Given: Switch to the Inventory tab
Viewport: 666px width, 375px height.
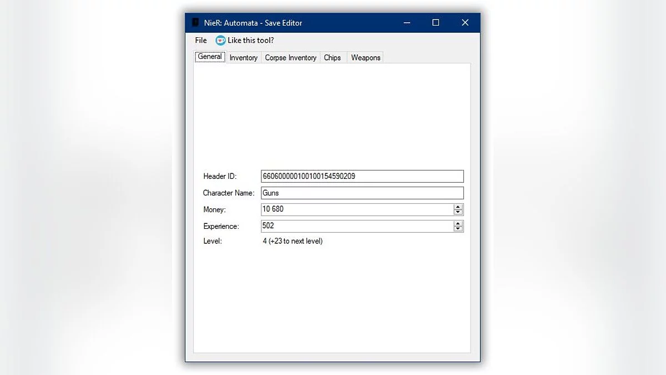Looking at the screenshot, I should (244, 58).
